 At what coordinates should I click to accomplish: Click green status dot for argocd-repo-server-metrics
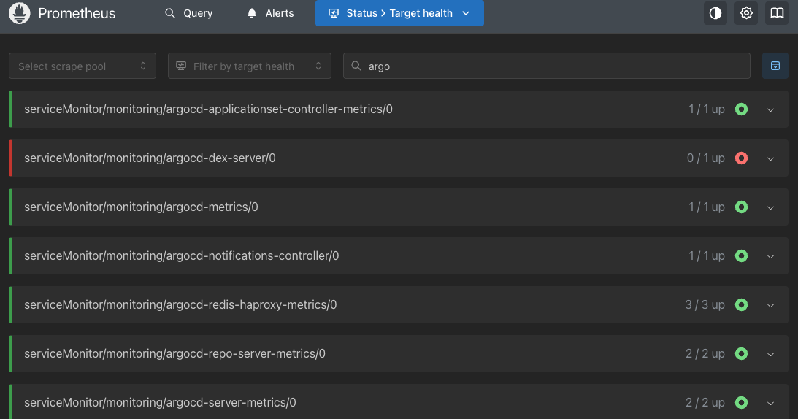742,353
